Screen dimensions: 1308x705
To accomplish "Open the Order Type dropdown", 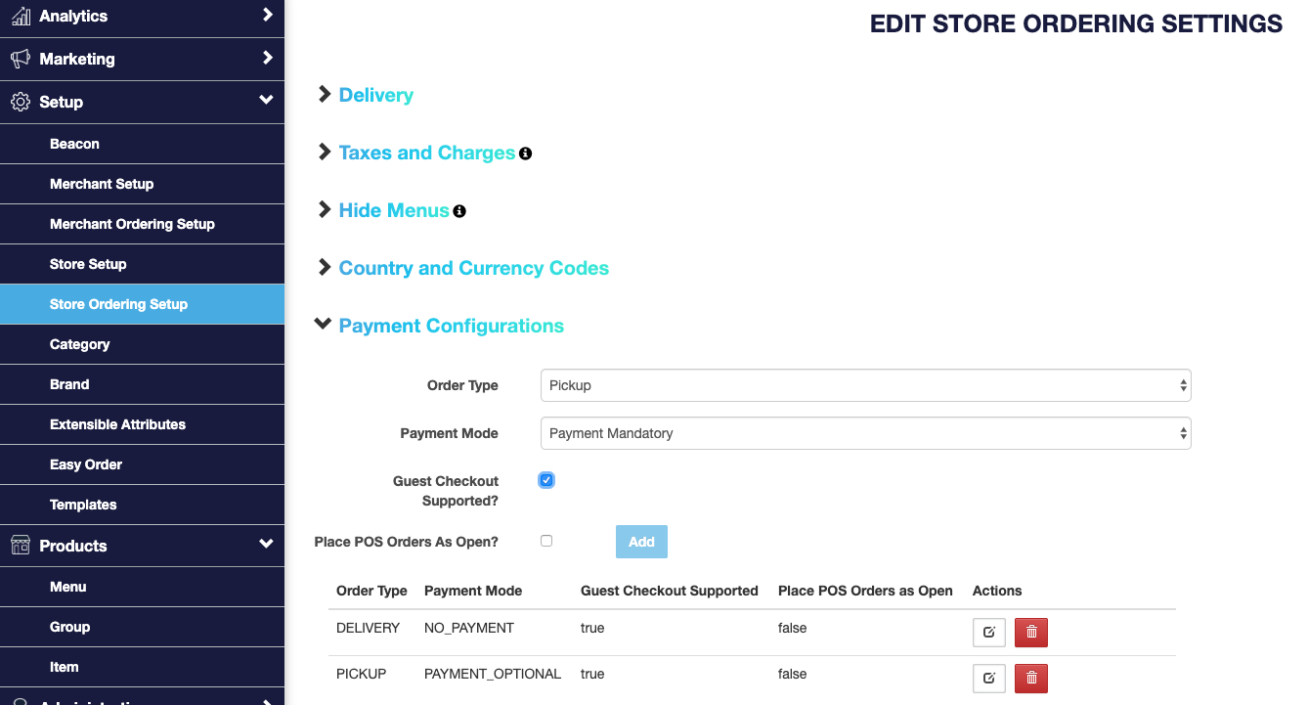I will (865, 385).
